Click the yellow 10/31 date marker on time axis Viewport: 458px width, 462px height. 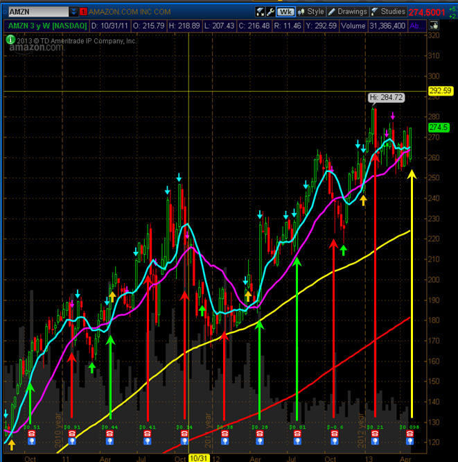199,458
